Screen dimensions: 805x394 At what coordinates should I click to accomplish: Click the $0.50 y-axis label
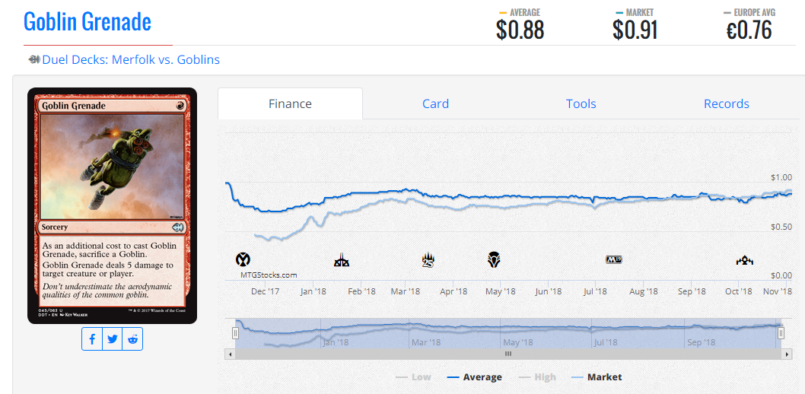pyautogui.click(x=781, y=227)
